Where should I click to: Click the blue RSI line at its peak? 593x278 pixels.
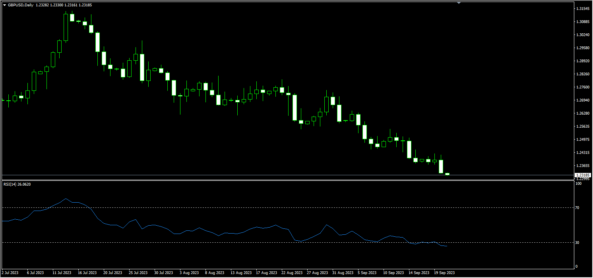coord(66,199)
